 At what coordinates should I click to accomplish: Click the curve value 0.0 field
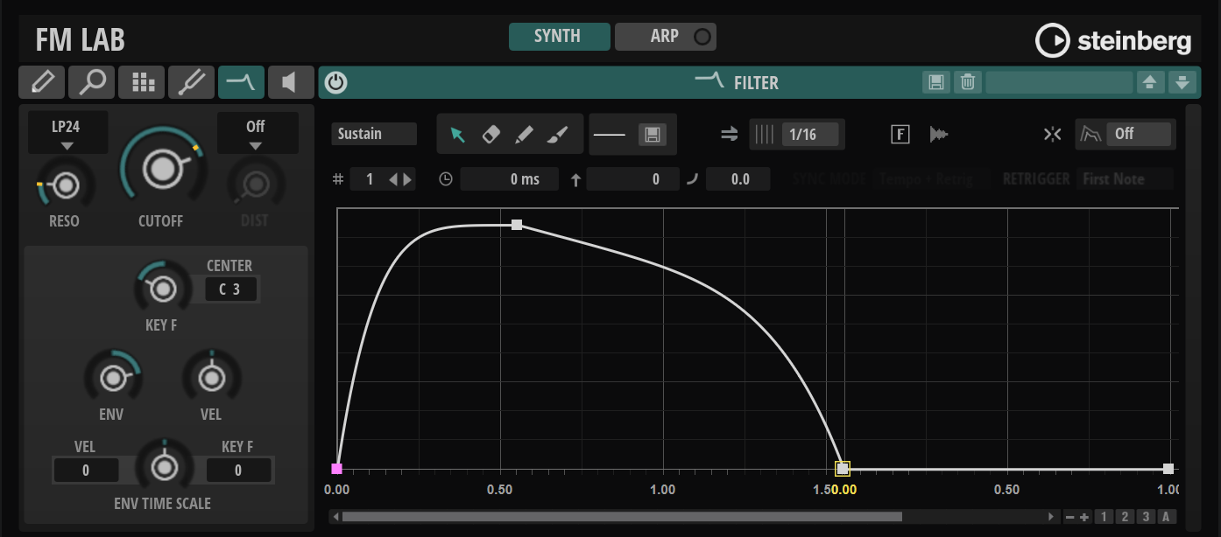738,179
